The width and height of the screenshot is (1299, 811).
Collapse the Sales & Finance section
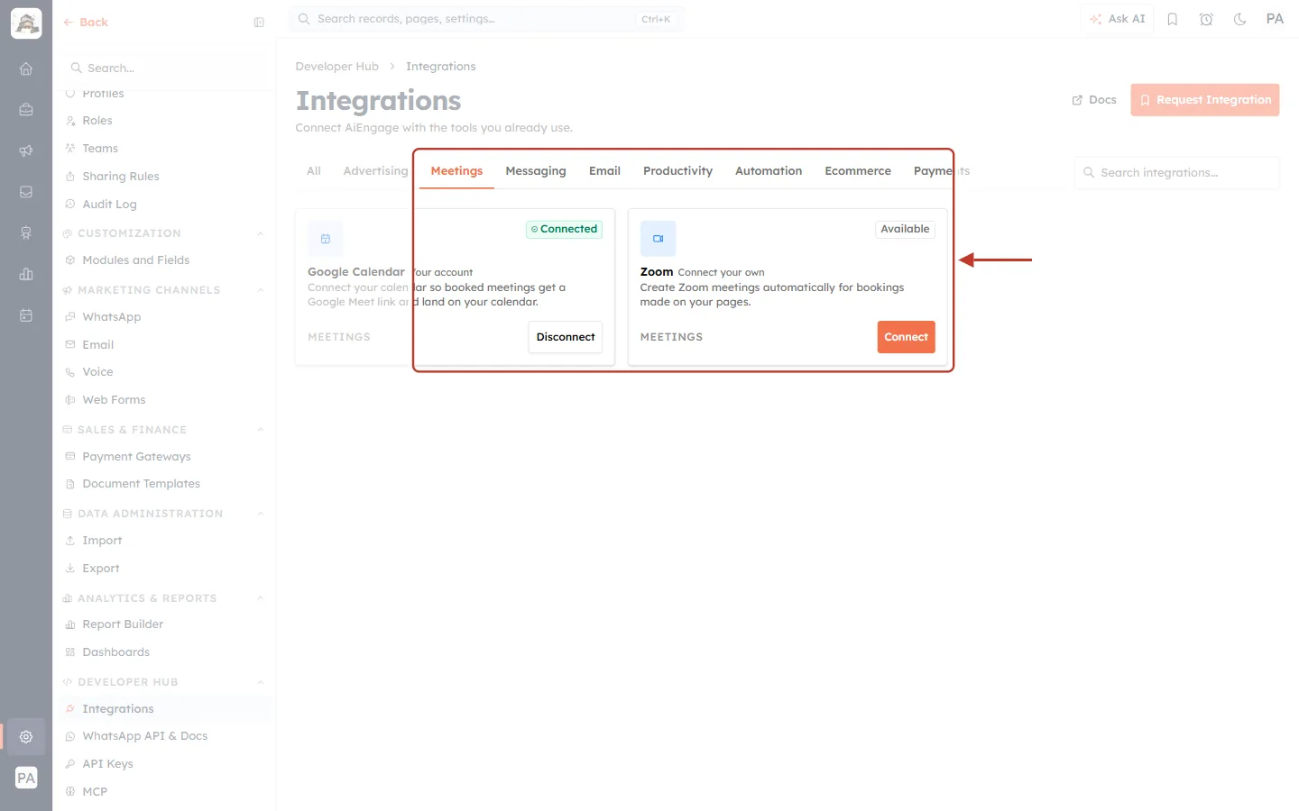point(261,430)
